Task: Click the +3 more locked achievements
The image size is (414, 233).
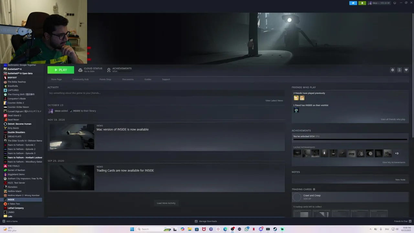Action: (397, 153)
